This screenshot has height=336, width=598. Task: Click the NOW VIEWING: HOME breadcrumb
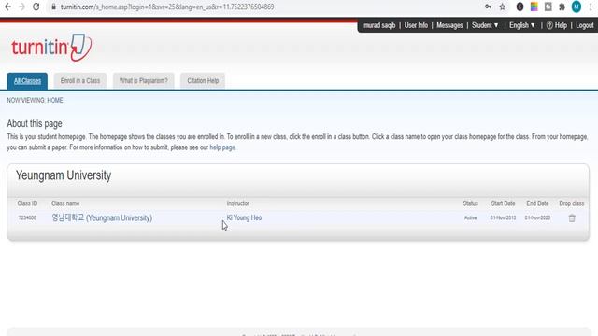click(35, 100)
